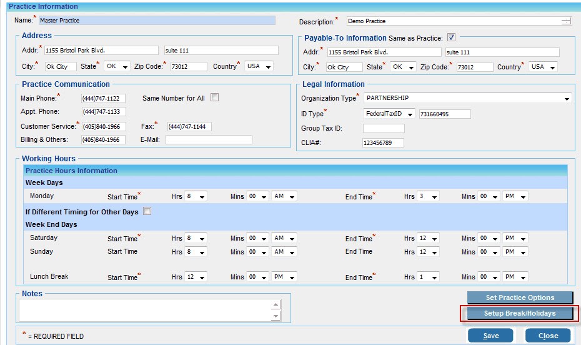The image size is (581, 345).
Task: Open the Address State dropdown
Action: (117, 66)
